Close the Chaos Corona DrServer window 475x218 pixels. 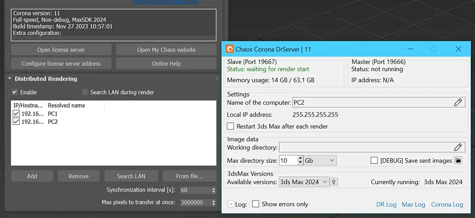pos(458,49)
